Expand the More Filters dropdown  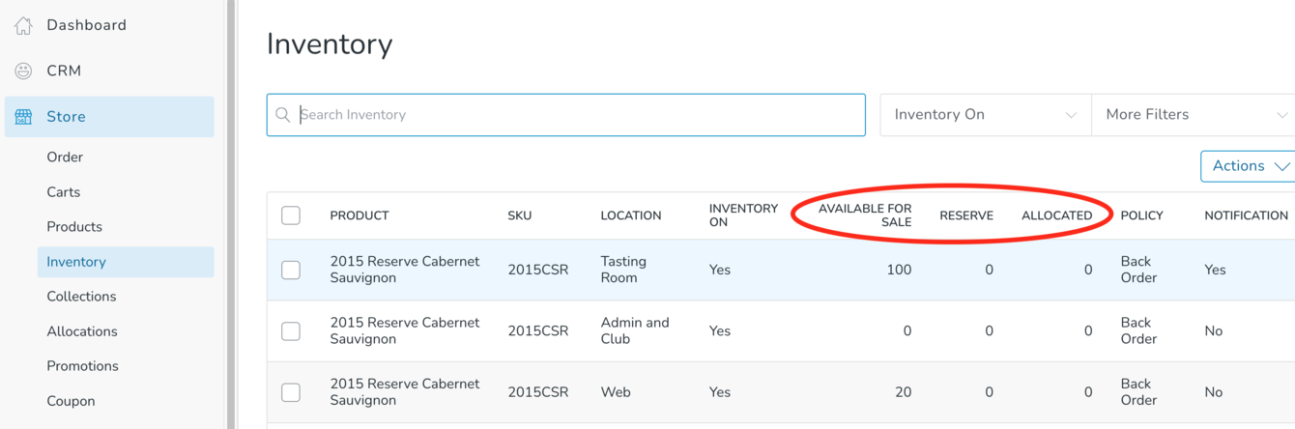coord(1194,115)
